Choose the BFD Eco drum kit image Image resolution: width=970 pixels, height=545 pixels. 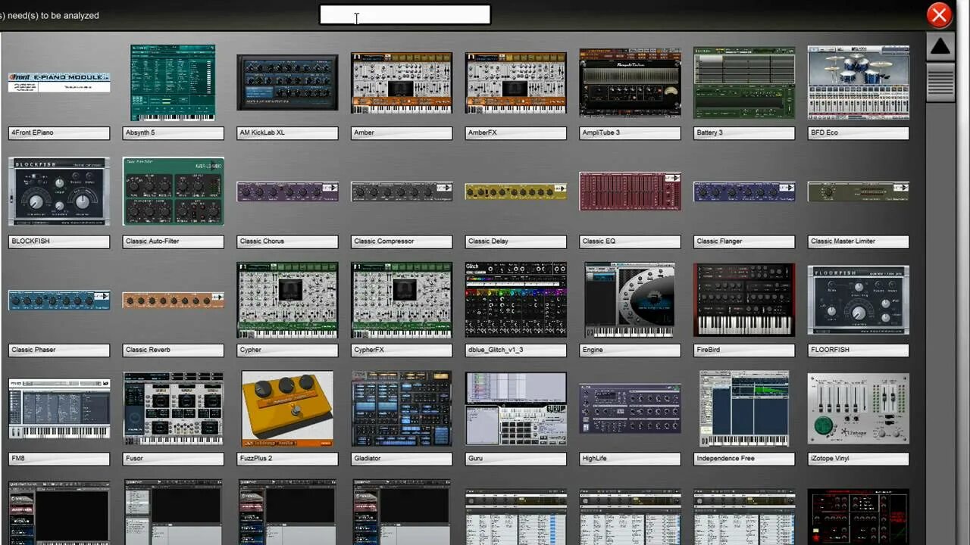pos(859,83)
